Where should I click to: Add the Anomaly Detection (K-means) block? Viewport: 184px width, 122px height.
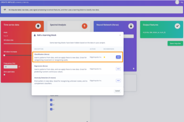[x=118, y=80]
